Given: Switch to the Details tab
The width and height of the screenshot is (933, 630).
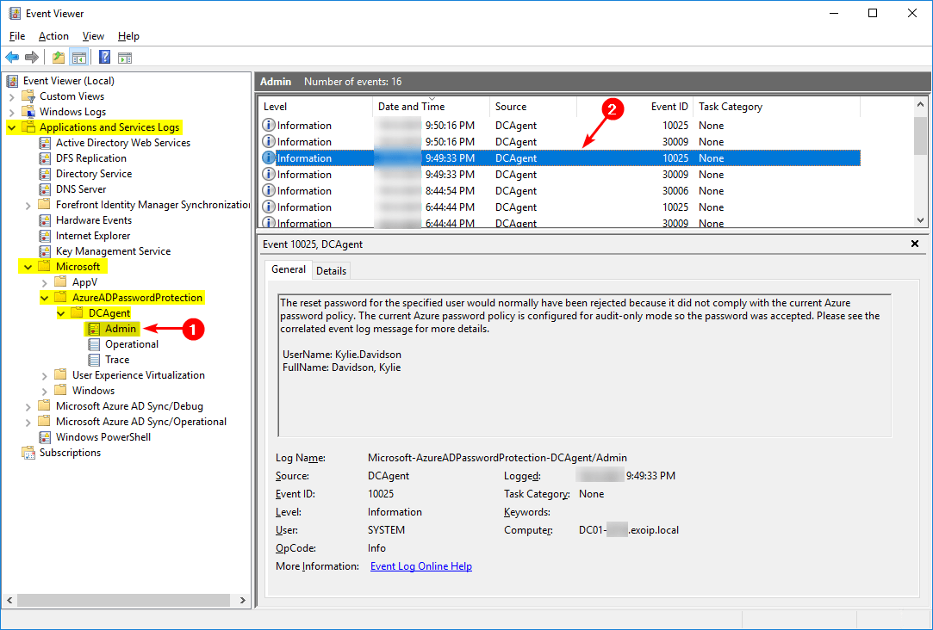Looking at the screenshot, I should [x=331, y=270].
